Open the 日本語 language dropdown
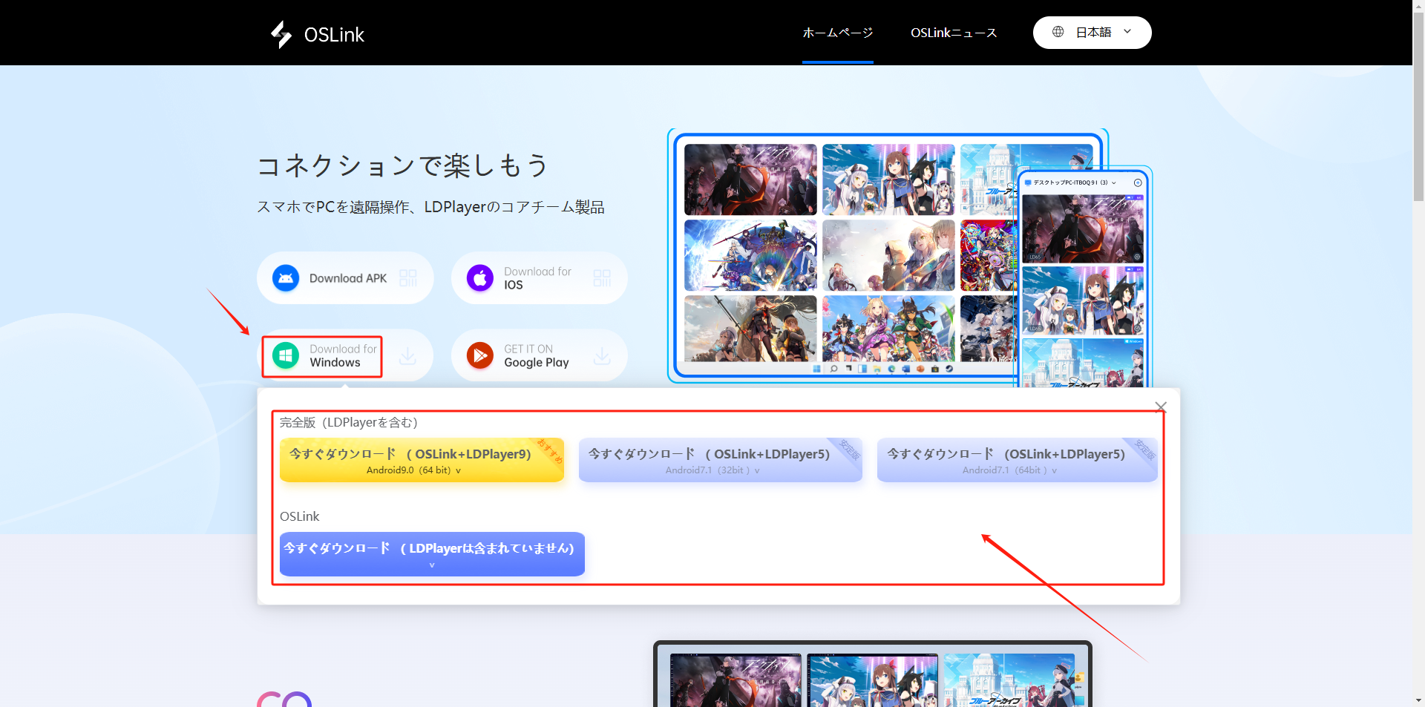1425x707 pixels. click(x=1092, y=33)
